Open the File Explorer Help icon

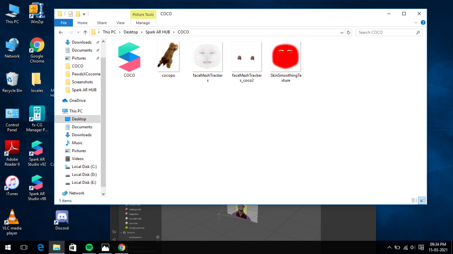(423, 22)
